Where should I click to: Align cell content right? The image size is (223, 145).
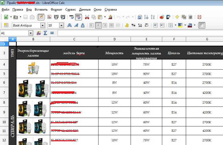105,25
